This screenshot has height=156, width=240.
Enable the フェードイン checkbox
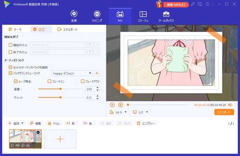click(49, 81)
